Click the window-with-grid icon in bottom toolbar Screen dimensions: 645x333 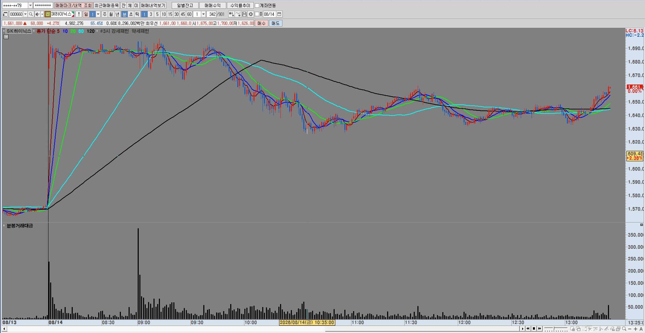[x=573, y=329]
